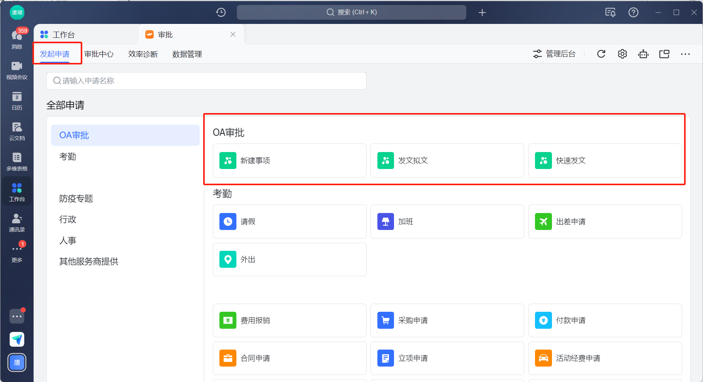Open the screen notification icon in title bar
703x382 pixels.
coord(610,12)
